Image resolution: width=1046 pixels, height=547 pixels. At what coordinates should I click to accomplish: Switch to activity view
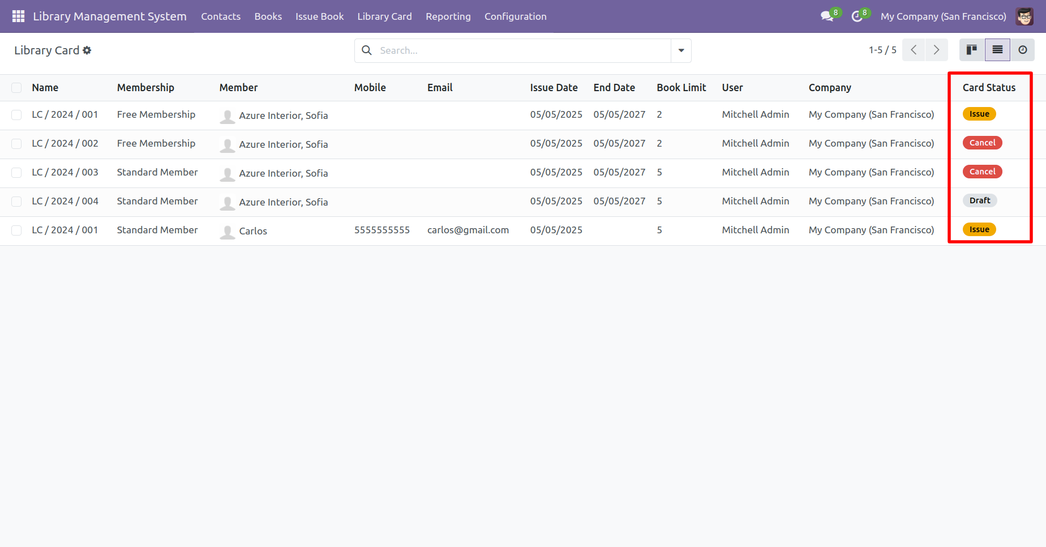1022,50
